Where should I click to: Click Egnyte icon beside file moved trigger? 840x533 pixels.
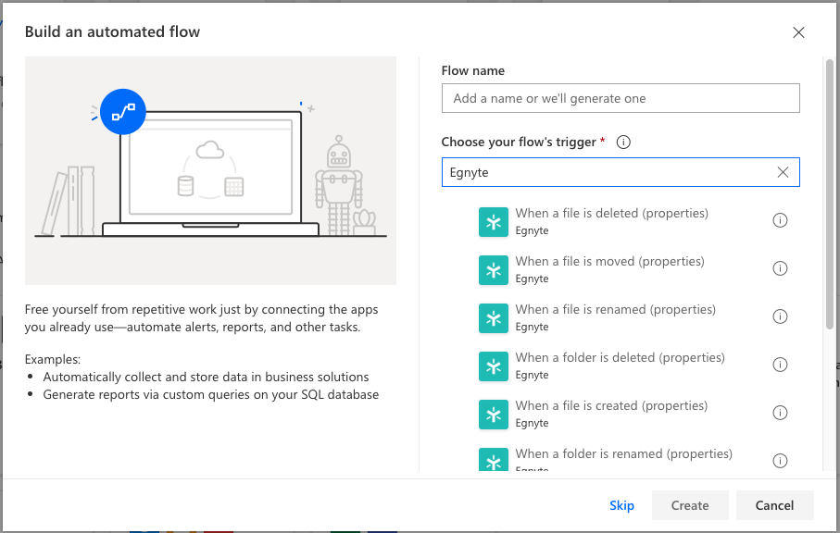click(494, 269)
